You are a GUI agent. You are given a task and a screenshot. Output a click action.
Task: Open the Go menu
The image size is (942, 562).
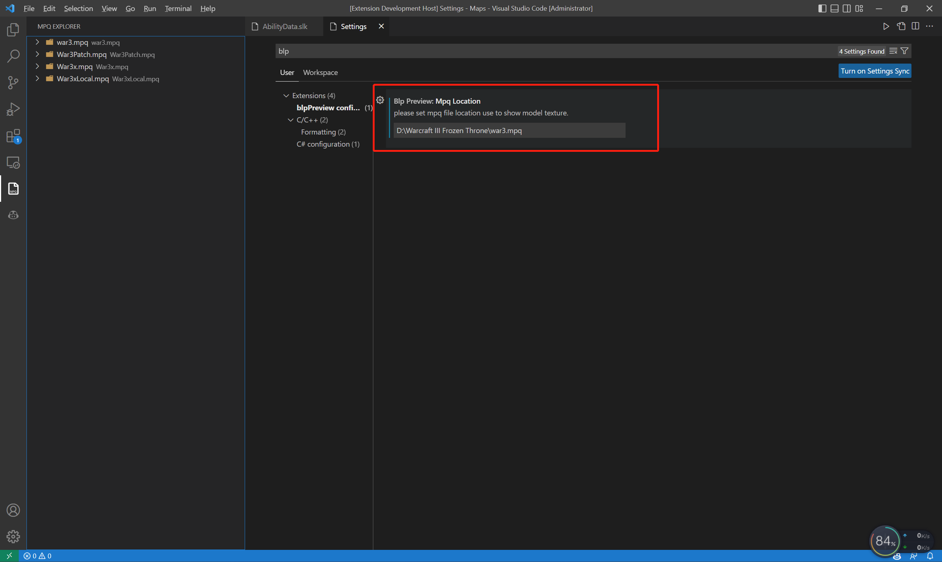click(130, 8)
